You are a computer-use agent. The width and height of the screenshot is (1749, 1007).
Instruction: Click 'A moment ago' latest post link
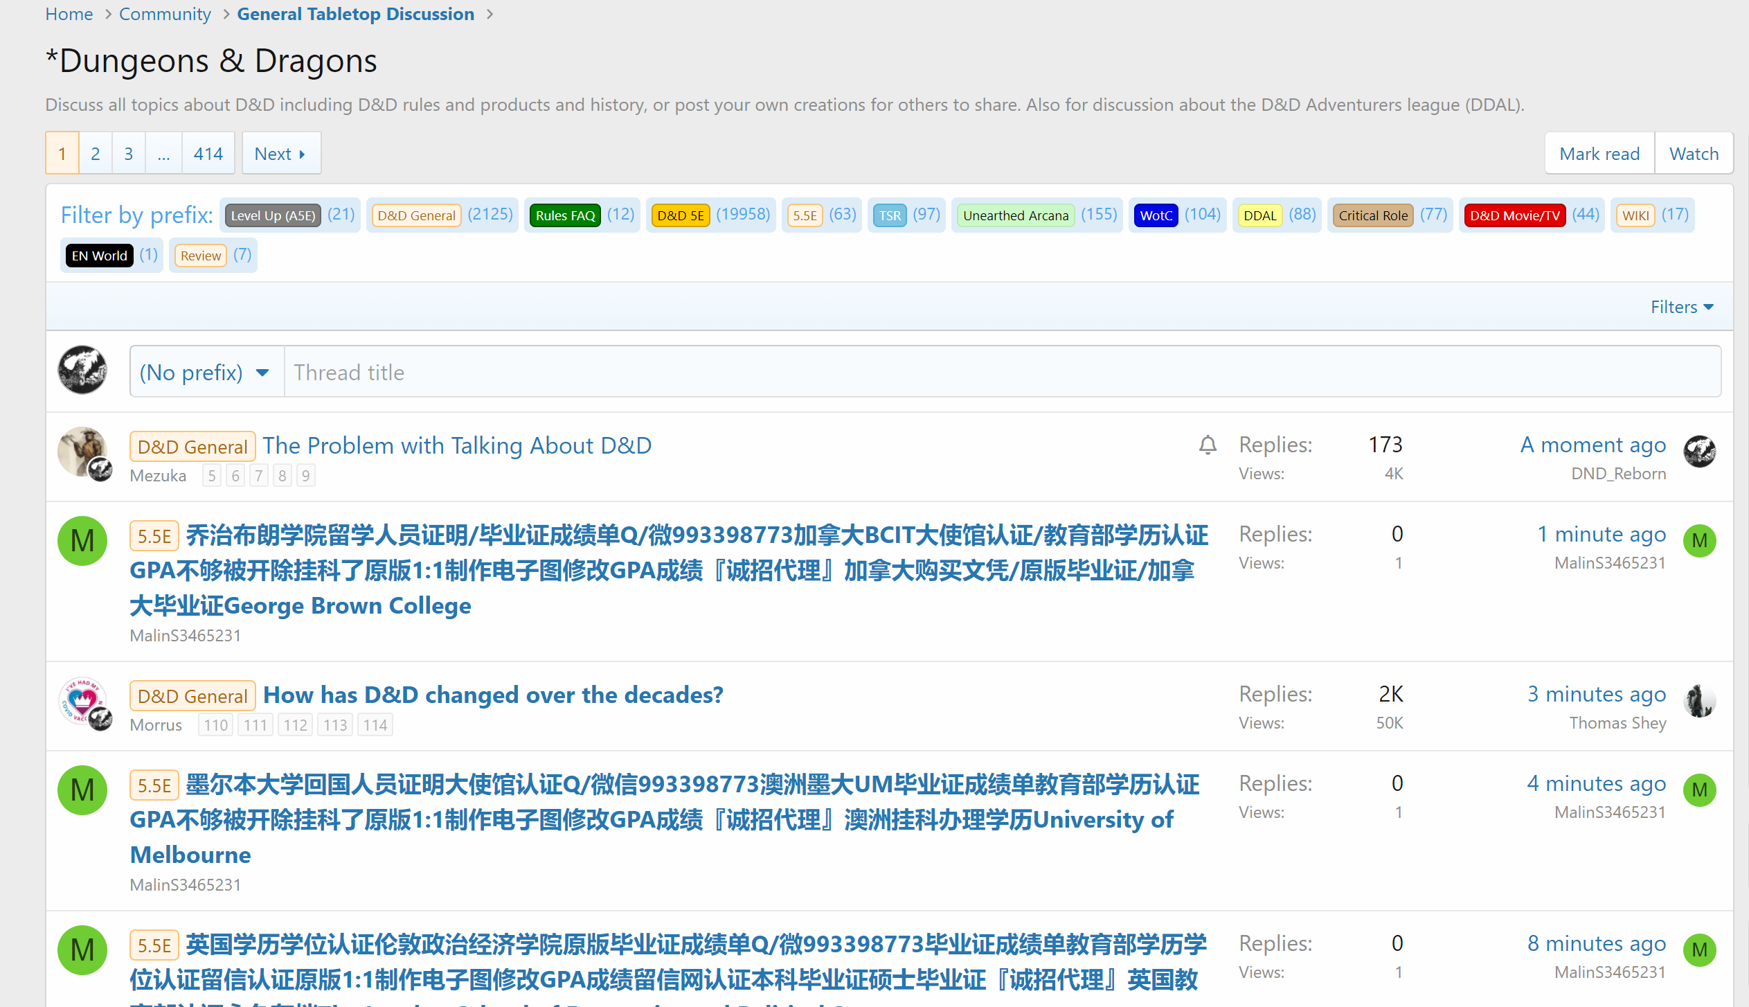pyautogui.click(x=1593, y=445)
